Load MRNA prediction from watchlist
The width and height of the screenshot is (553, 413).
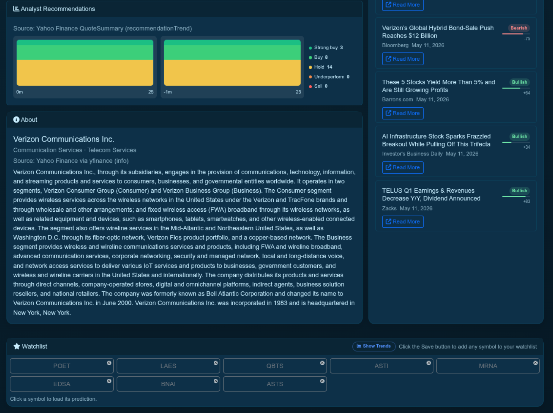click(488, 366)
